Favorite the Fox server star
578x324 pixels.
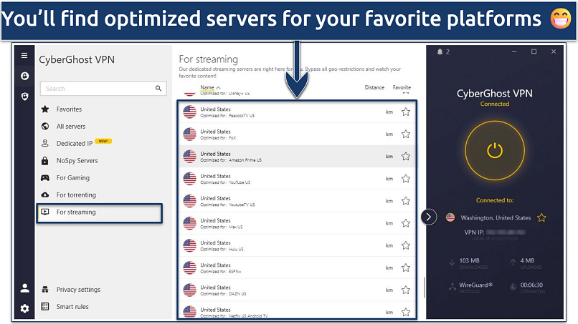(x=406, y=134)
